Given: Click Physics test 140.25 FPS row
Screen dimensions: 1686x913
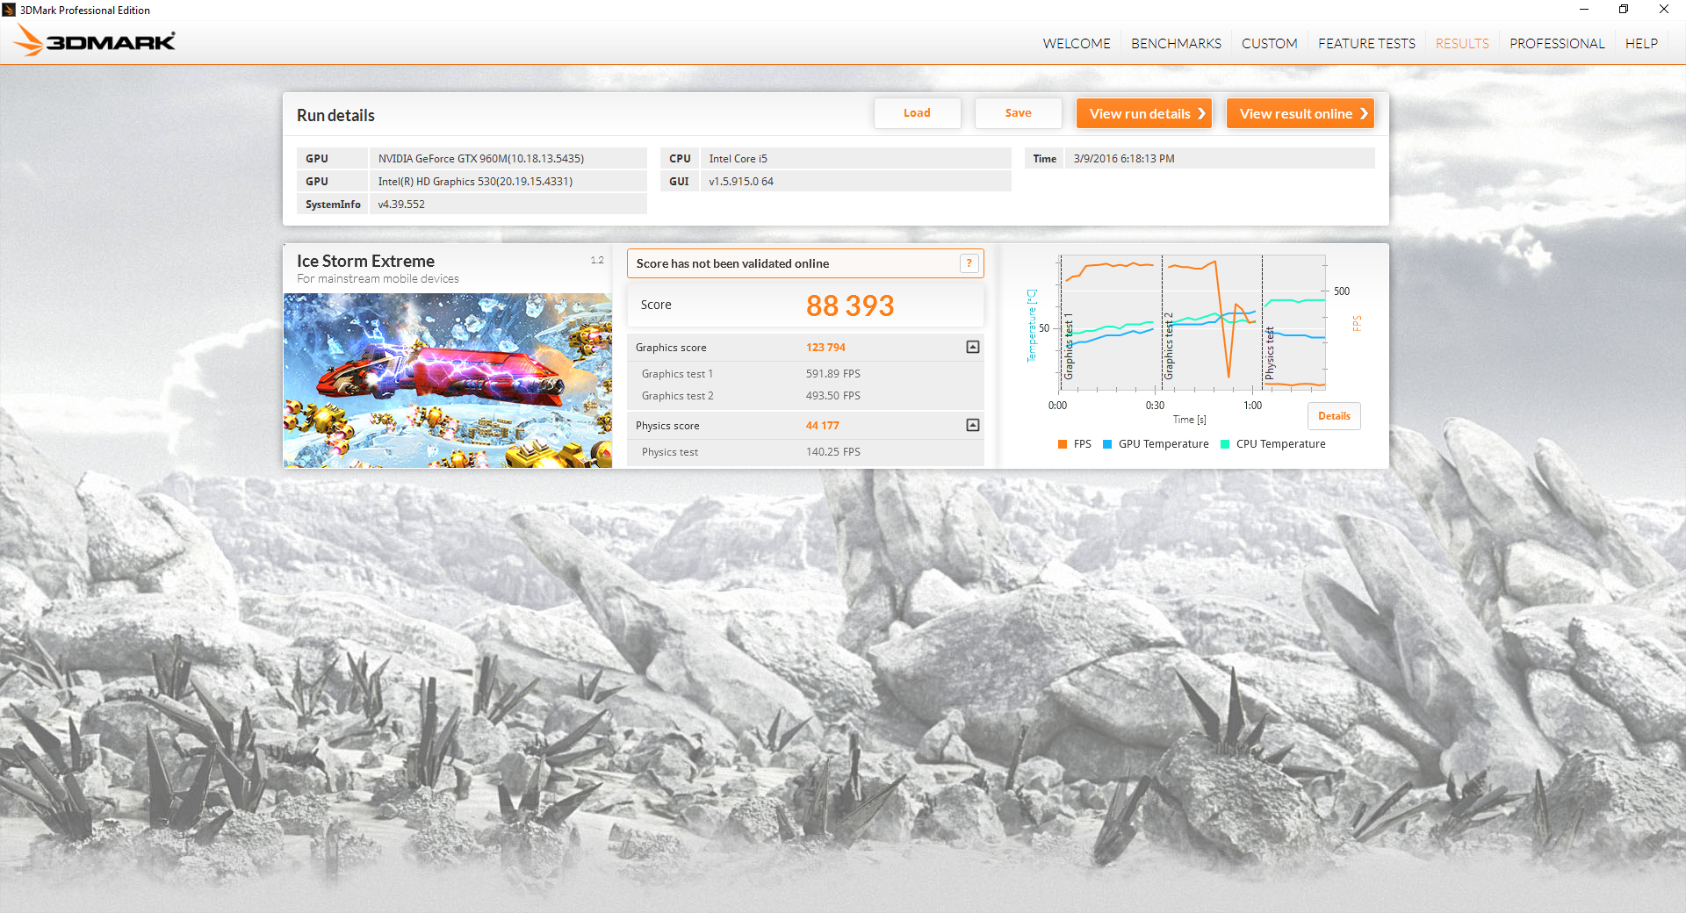Looking at the screenshot, I should point(805,452).
